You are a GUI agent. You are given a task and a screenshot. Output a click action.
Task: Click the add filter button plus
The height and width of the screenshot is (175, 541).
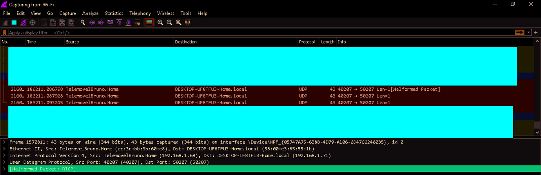(536, 32)
